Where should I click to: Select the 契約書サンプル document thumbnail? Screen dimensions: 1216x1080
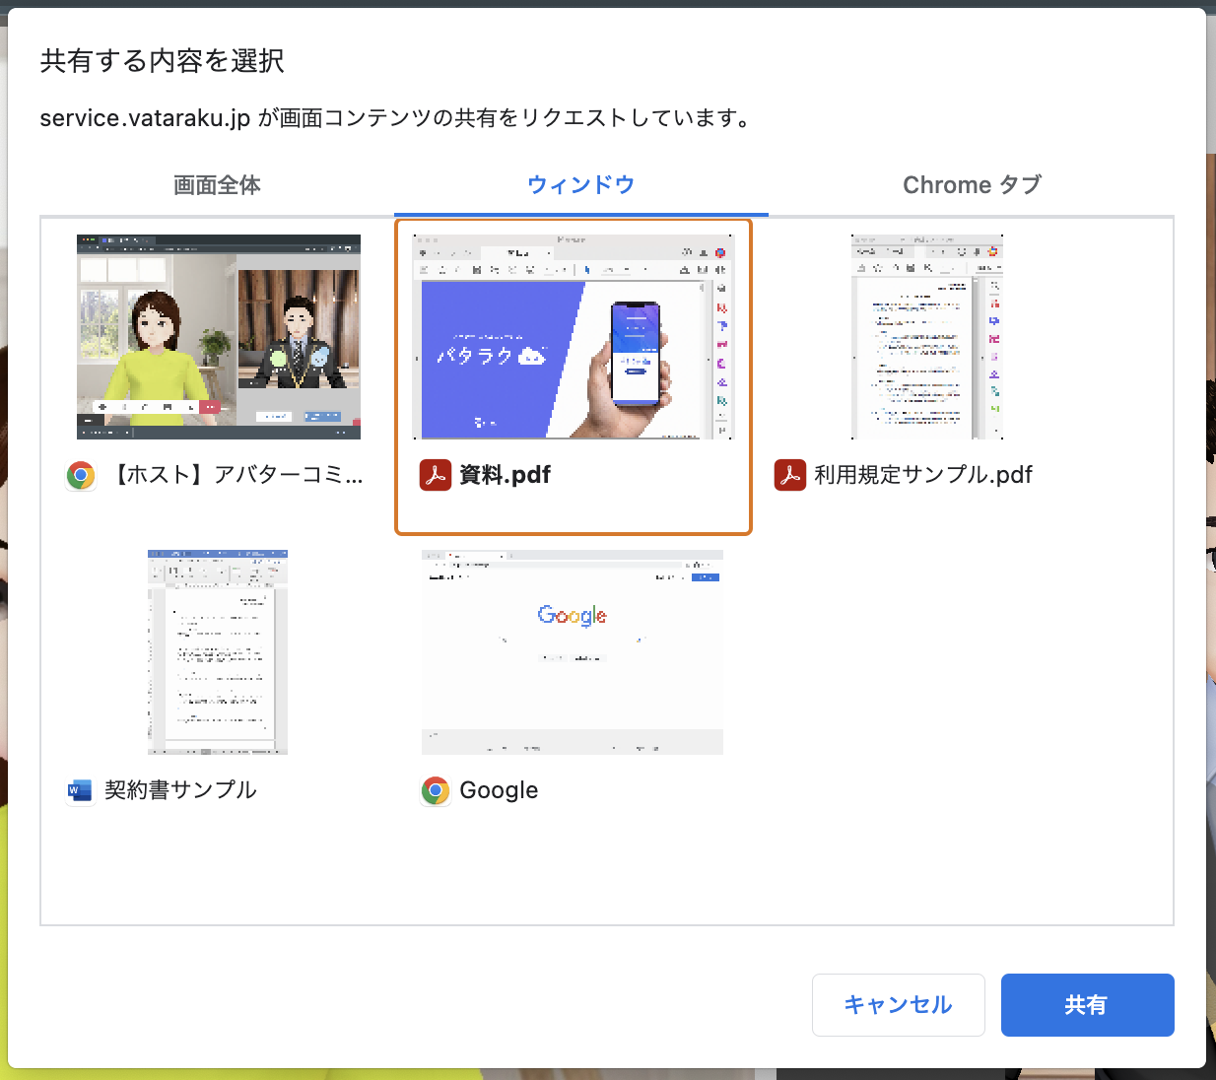coord(218,651)
